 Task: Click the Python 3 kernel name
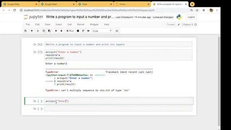pyautogui.click(x=188, y=25)
